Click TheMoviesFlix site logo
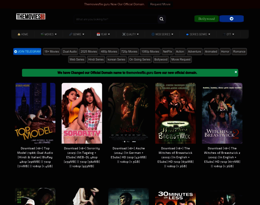The width and height of the screenshot is (260, 205). coord(31,16)
